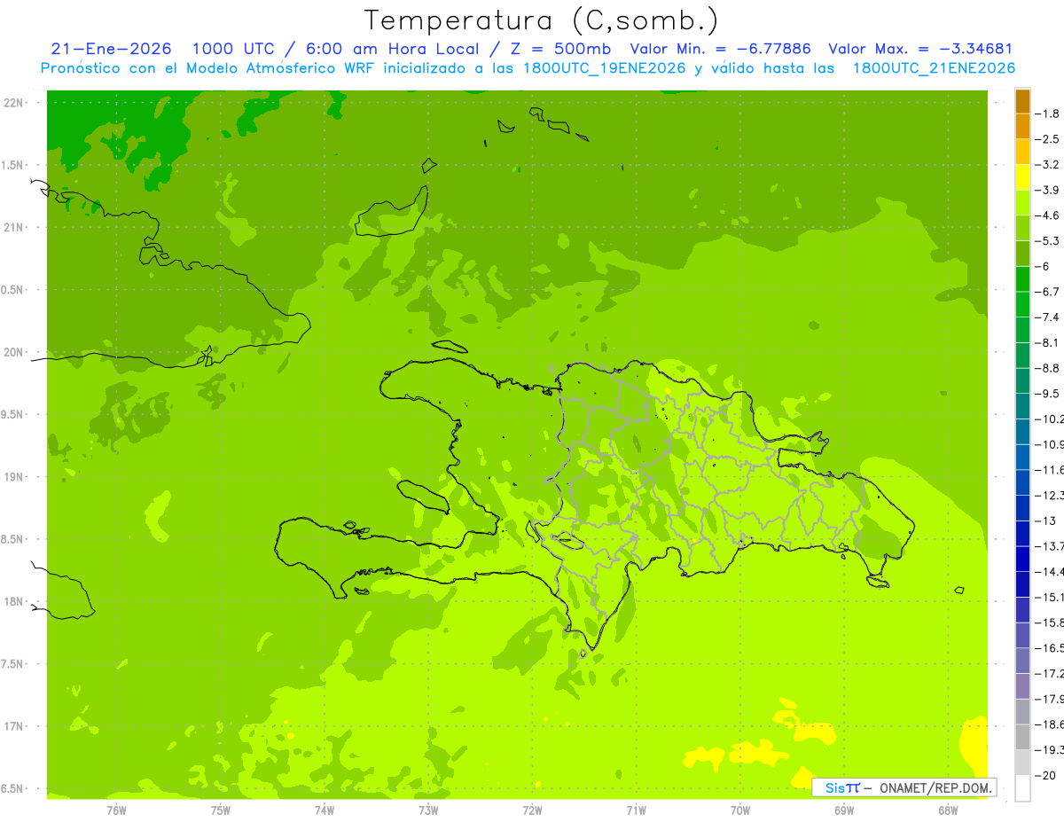
Task: Select the date text "21-Ene-2026"
Action: coord(112,49)
